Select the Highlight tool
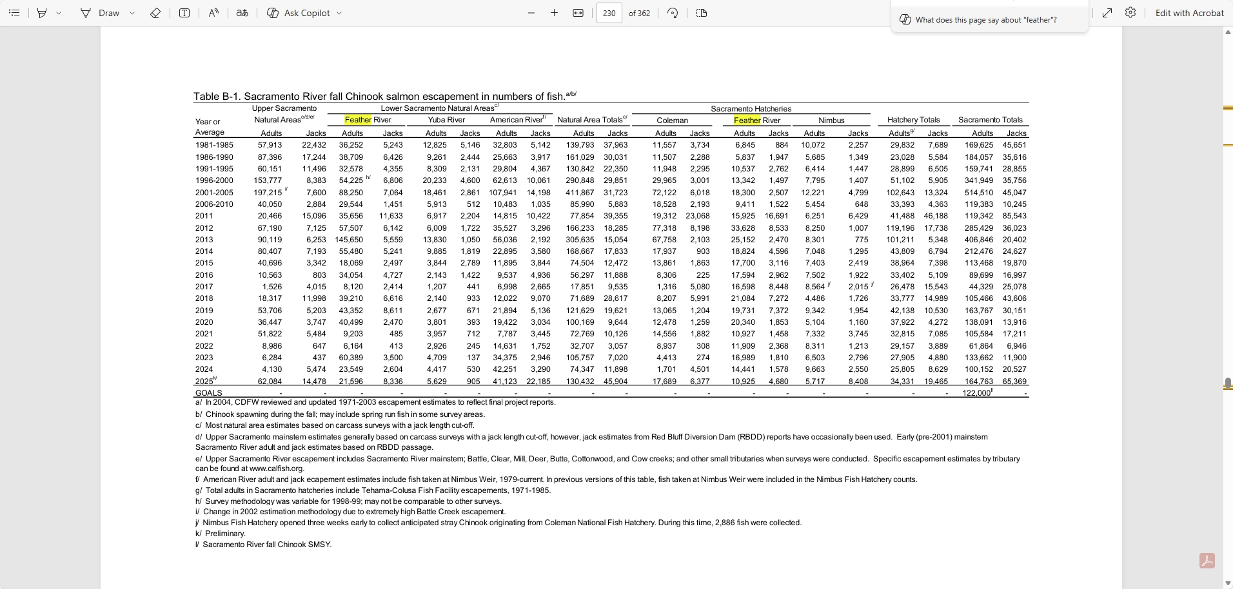1233x589 pixels. click(42, 13)
